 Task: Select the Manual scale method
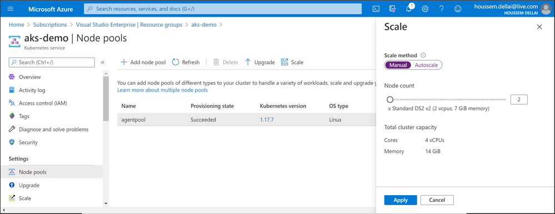click(398, 65)
